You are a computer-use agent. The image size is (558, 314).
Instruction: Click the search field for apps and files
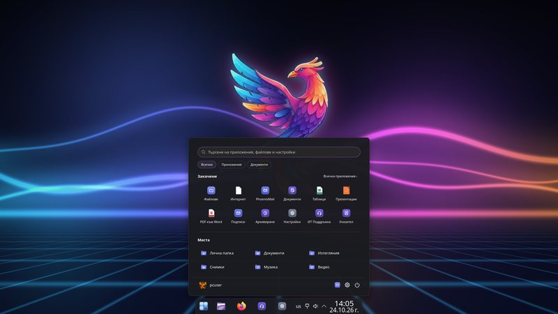[279, 152]
